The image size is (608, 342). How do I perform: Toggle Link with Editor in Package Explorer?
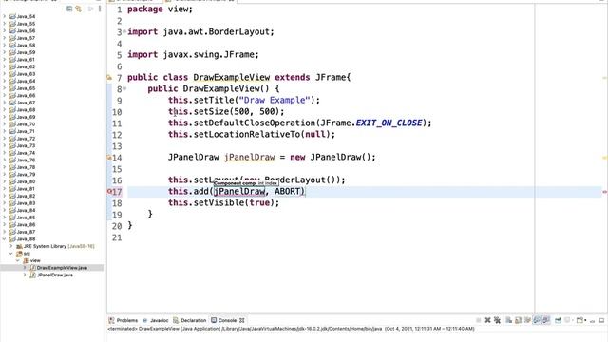pyautogui.click(x=79, y=9)
